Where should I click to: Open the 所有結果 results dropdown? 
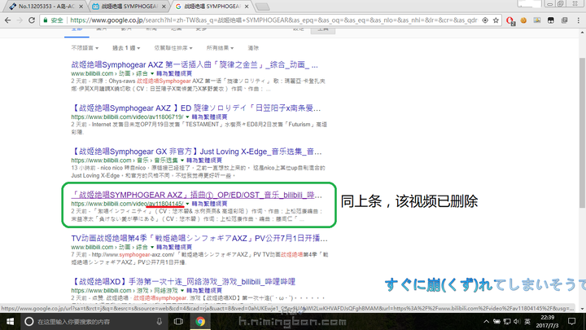(x=220, y=48)
